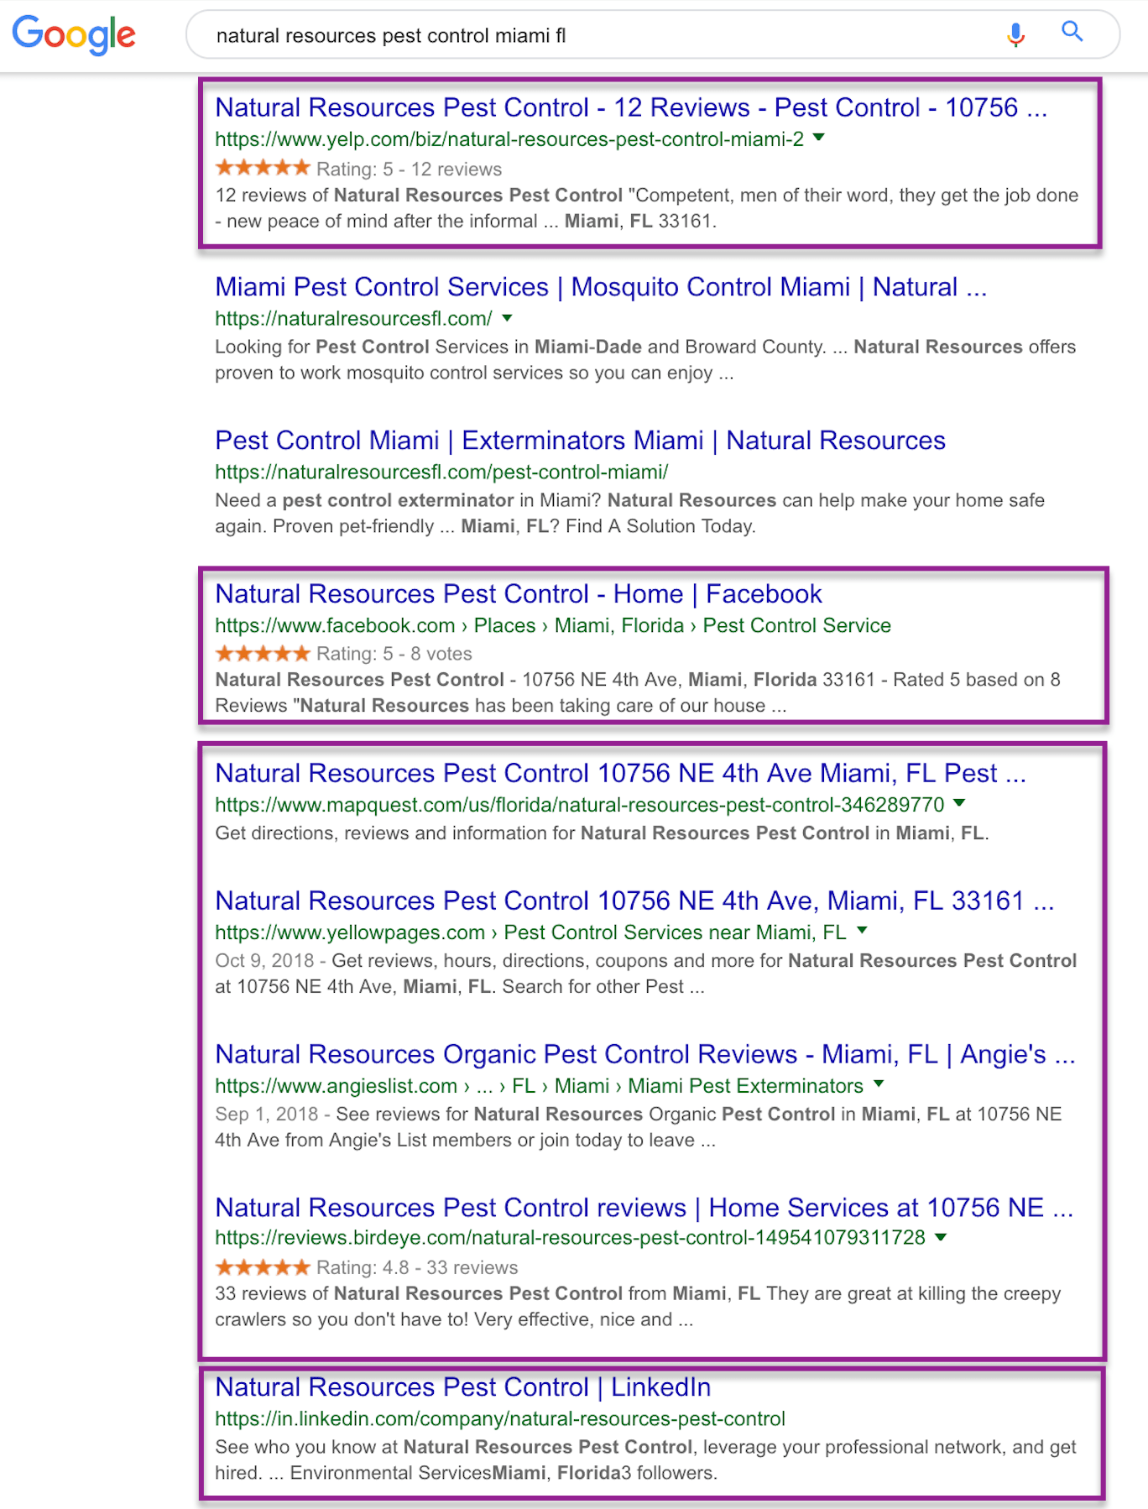1148x1509 pixels.
Task: Click the naturalresourcesfl.com/pest-control-miami/ URL
Action: pyautogui.click(x=441, y=473)
